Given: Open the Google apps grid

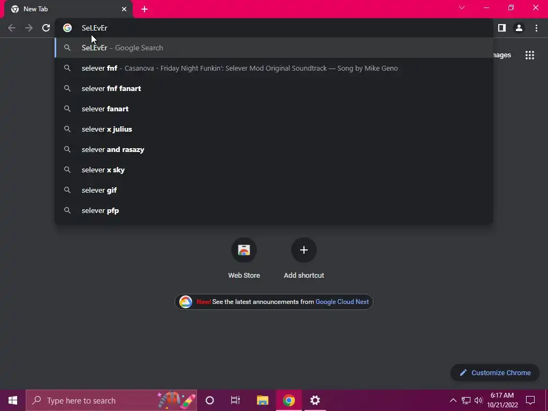Looking at the screenshot, I should click(529, 55).
